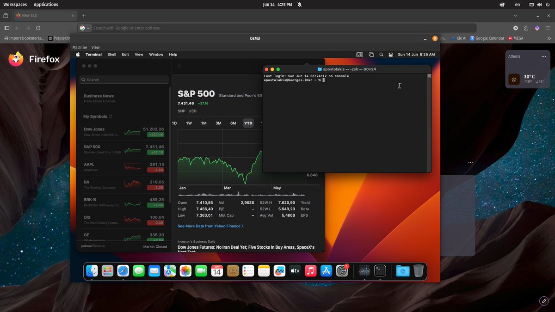Select the 6M chart range
This screenshot has width=555, height=312.
(233, 123)
